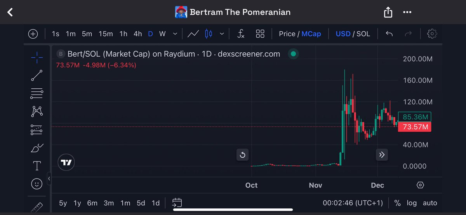The height and width of the screenshot is (215, 466).
Task: Set range to 1y
Action: pos(77,203)
